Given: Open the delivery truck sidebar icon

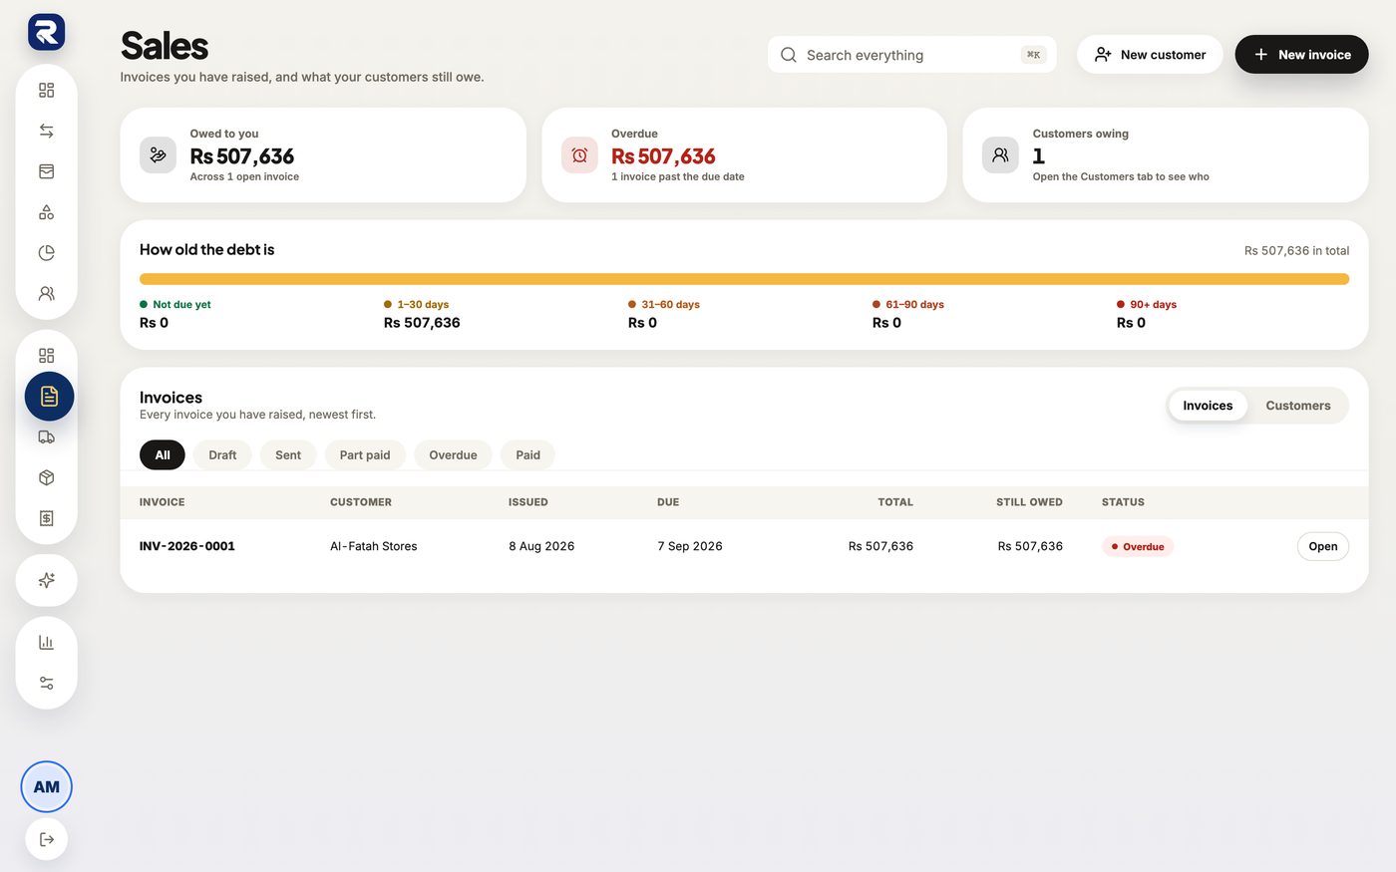Looking at the screenshot, I should 46,437.
